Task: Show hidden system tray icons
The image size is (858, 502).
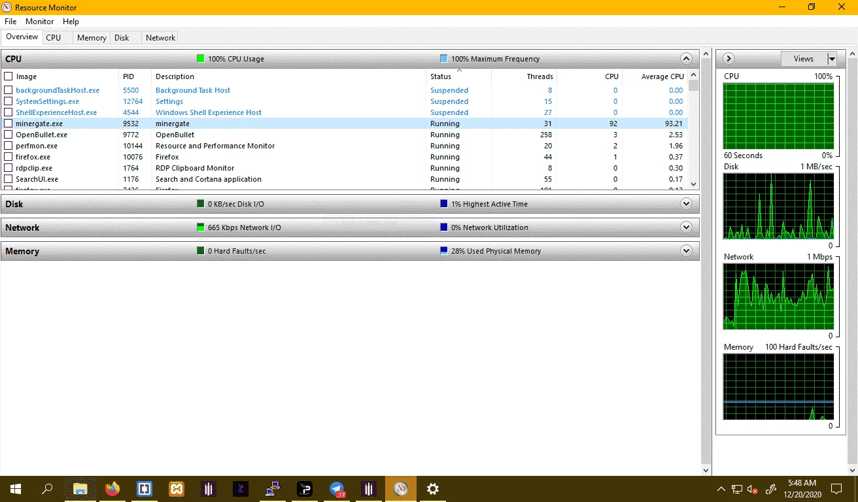Action: 721,489
